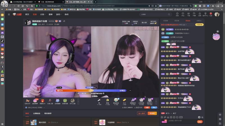
Task: Open the 糯米团团 fish bar link
Action: (x=42, y=122)
